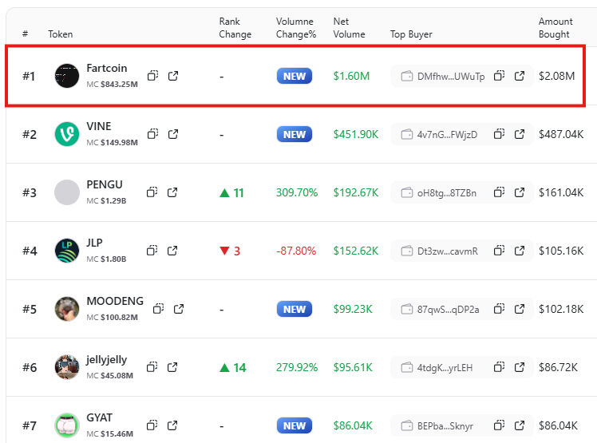
Task: Open wallet oH8tg...8TZBn external link
Action: click(x=520, y=192)
